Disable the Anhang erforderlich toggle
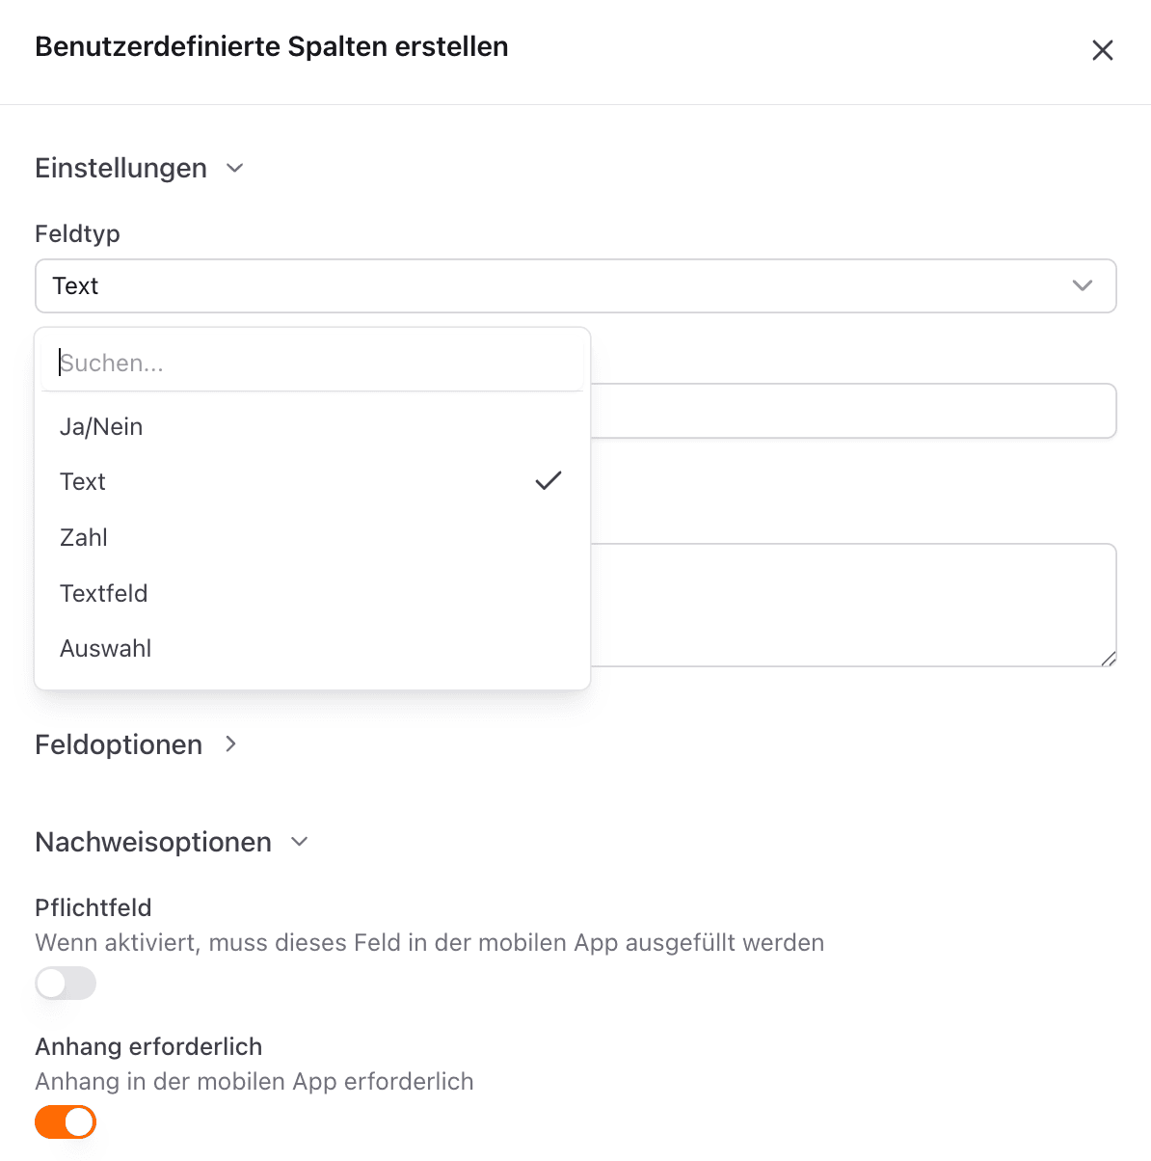The image size is (1151, 1161). coord(65,1121)
